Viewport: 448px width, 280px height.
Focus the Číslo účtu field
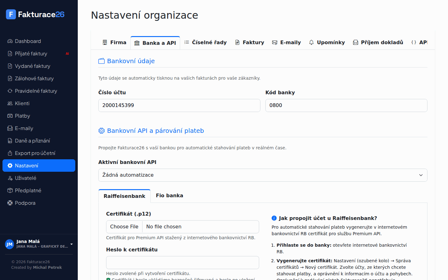click(x=179, y=105)
